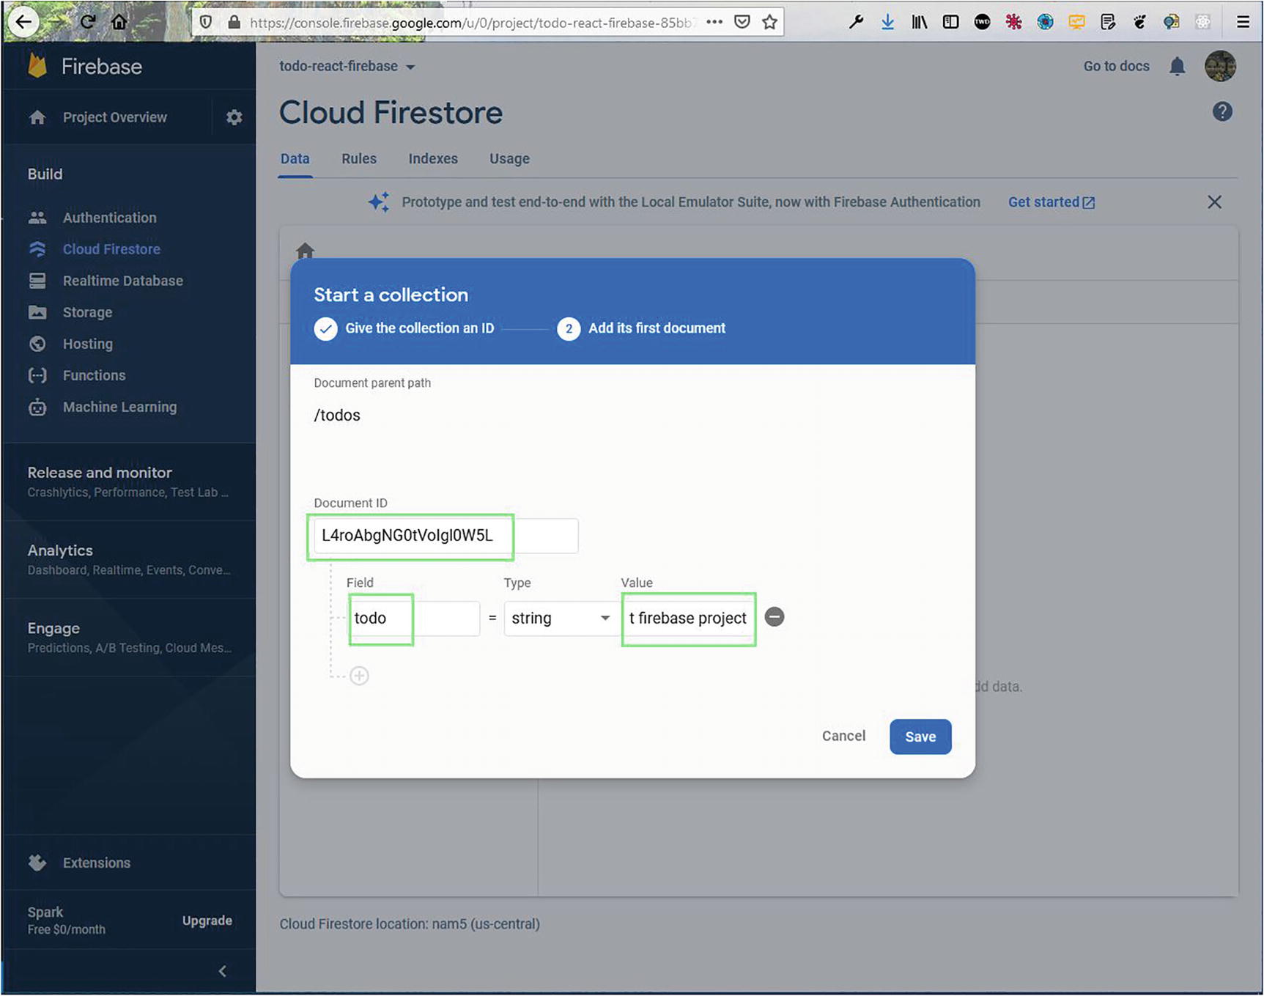The width and height of the screenshot is (1264, 996).
Task: Collapse the sidebar with chevron arrow
Action: 223,971
